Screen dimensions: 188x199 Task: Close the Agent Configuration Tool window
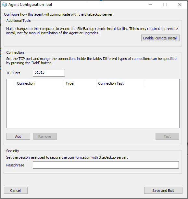(x=180, y=5)
